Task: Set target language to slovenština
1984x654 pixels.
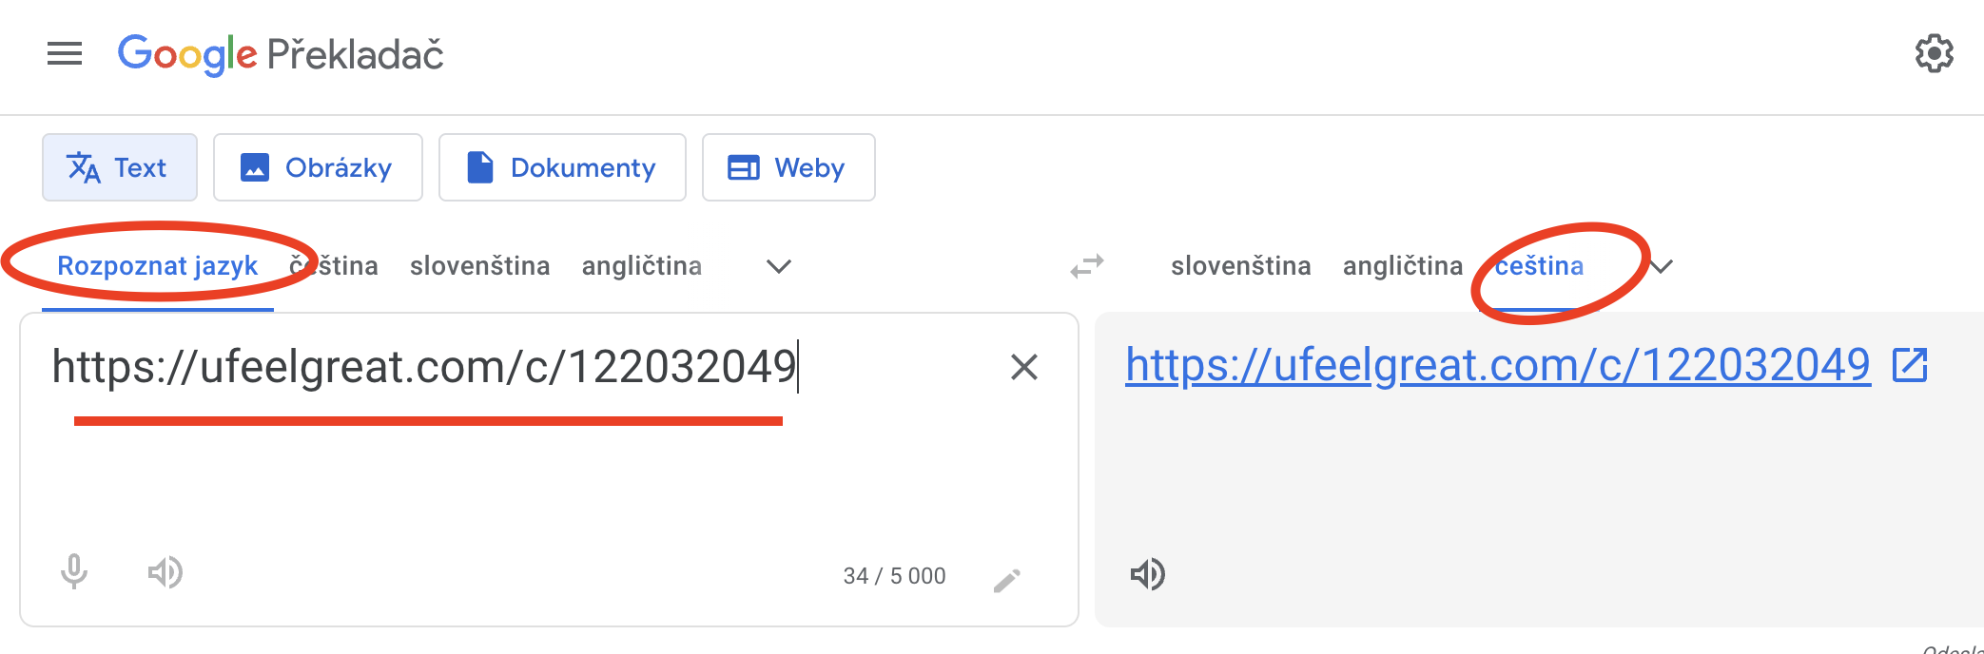Action: tap(1241, 266)
